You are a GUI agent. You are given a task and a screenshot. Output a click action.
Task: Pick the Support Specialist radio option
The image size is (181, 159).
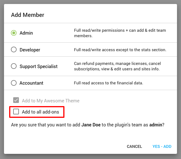14,66
